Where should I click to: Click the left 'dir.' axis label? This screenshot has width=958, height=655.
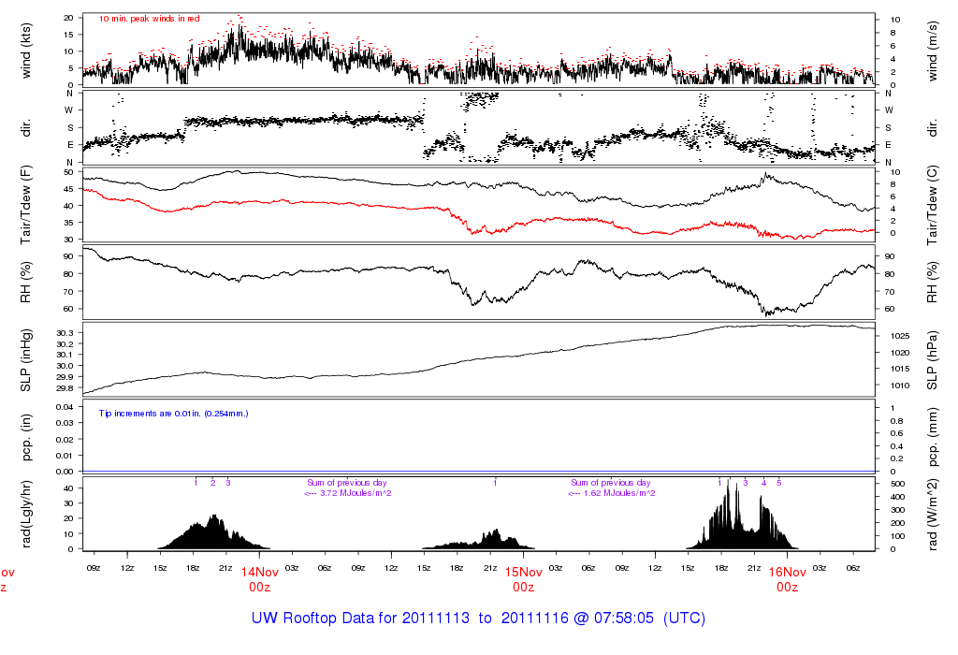[x=25, y=128]
